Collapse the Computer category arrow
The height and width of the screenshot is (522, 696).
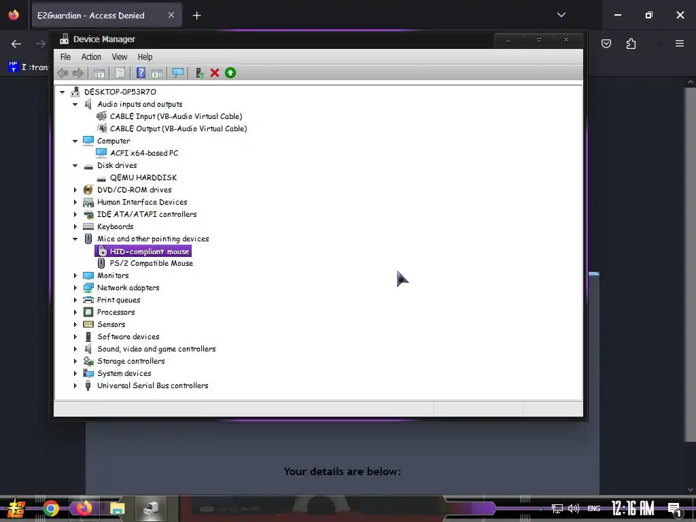(x=75, y=141)
